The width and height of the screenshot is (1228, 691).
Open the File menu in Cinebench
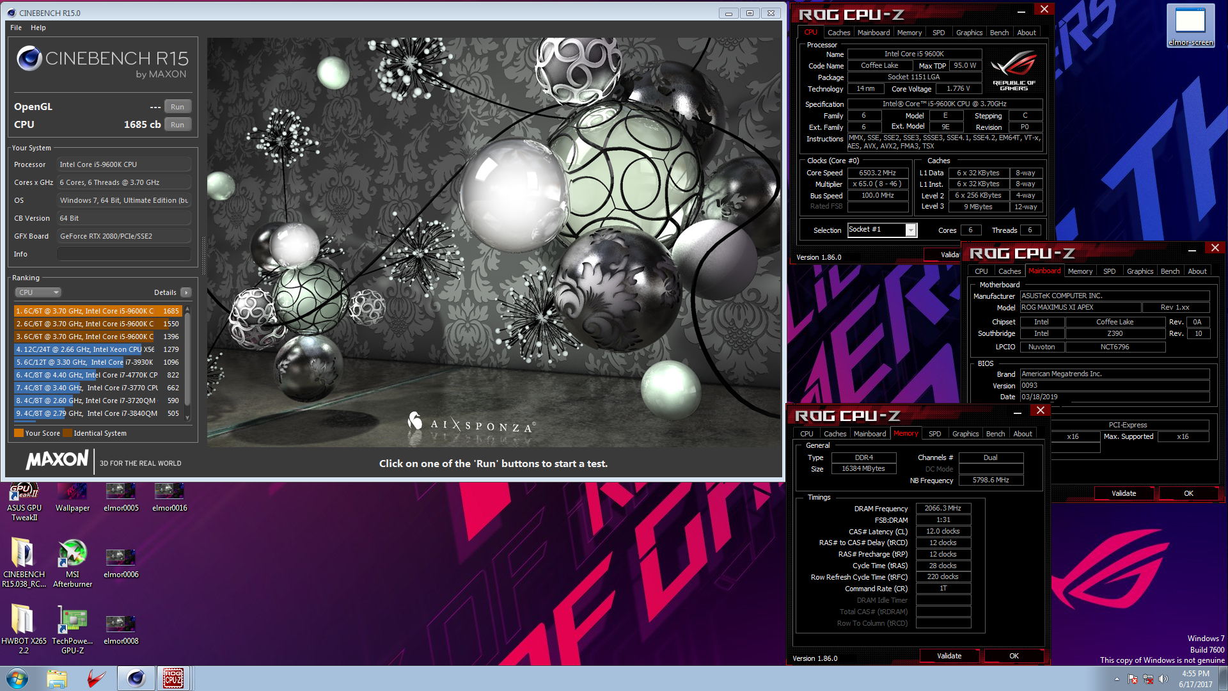click(x=16, y=28)
